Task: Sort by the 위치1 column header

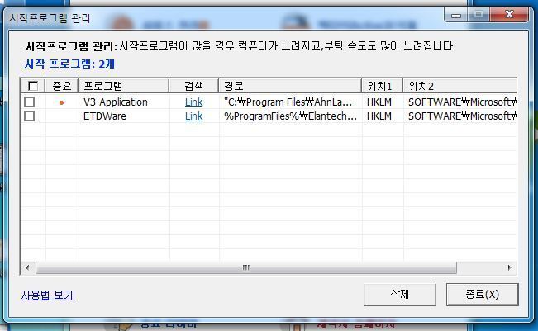Action: 383,86
